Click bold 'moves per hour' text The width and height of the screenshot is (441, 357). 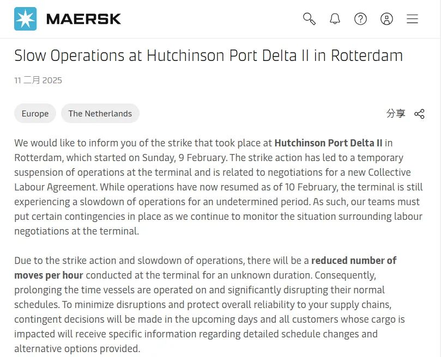tap(49, 275)
